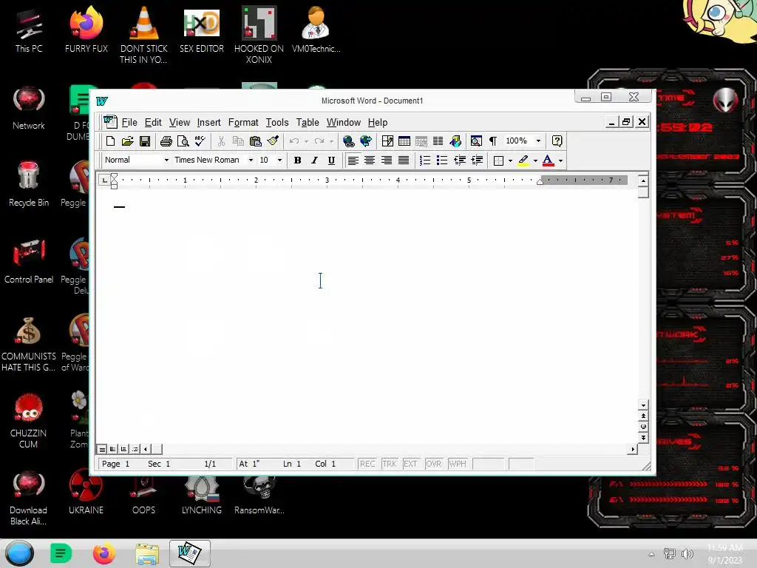This screenshot has width=757, height=568.
Task: Apply red font color
Action: 548,160
